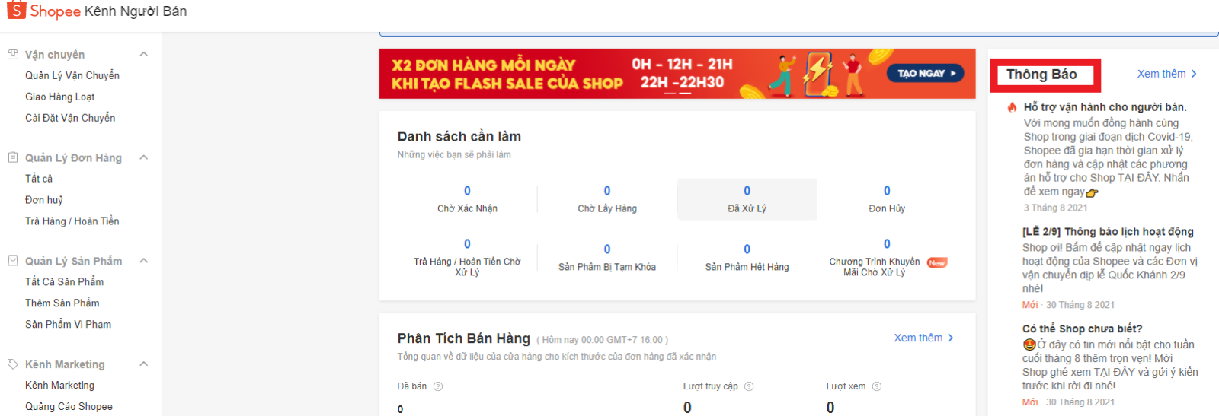This screenshot has height=416, width=1219.
Task: Click the Shopee logo icon
Action: coord(16,10)
